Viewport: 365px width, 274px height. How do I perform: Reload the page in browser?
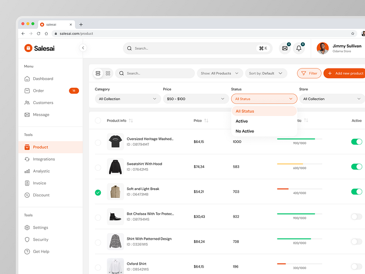click(38, 33)
